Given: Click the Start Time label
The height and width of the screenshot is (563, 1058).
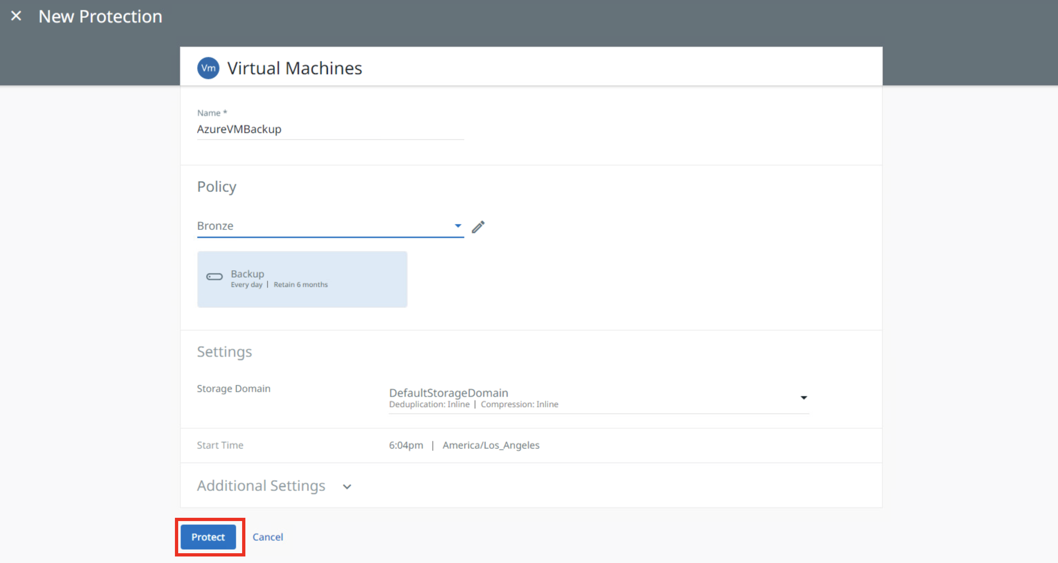Looking at the screenshot, I should [x=220, y=445].
